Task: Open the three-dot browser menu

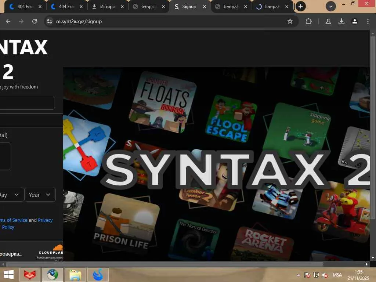Action: (x=368, y=21)
